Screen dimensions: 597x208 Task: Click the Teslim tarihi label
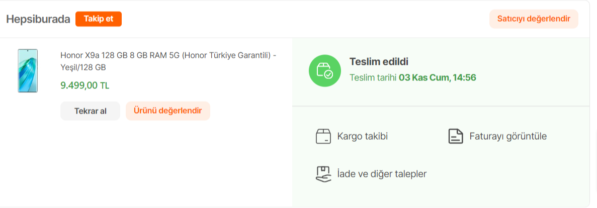373,77
